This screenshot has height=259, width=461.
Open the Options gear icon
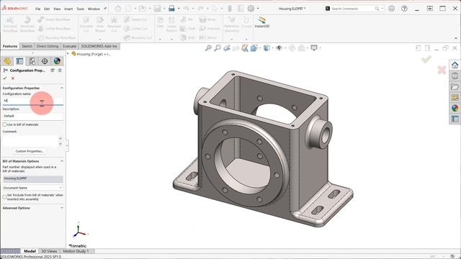coord(251,9)
